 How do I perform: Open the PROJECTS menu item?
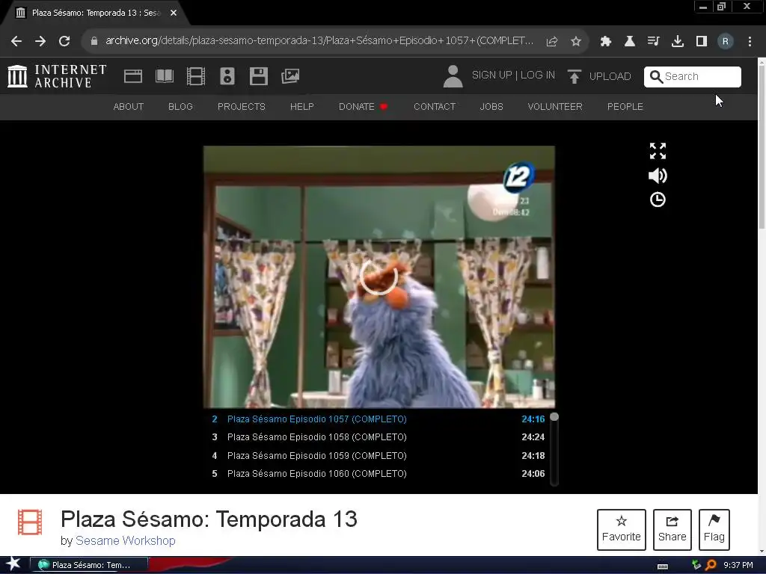[x=242, y=106]
